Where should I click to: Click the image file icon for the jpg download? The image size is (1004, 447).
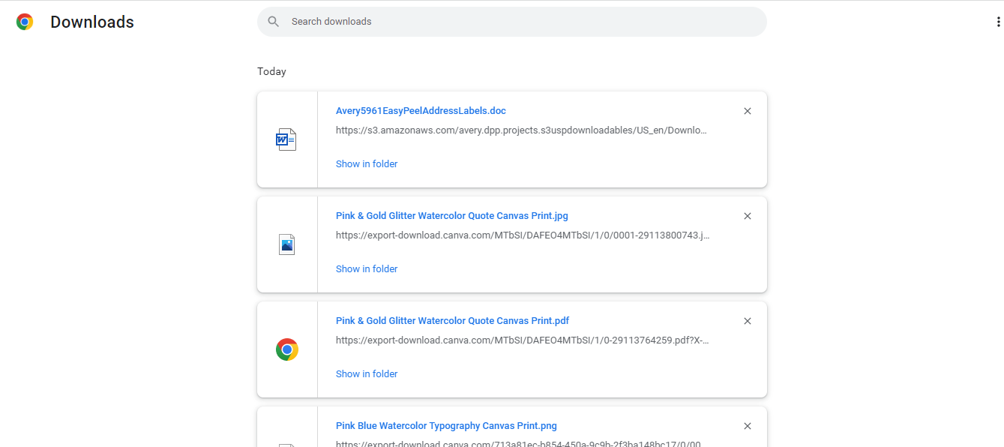point(286,244)
